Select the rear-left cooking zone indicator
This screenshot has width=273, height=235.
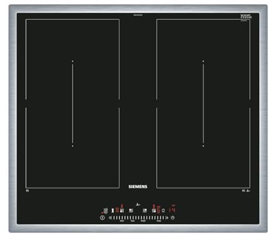[x=131, y=210]
